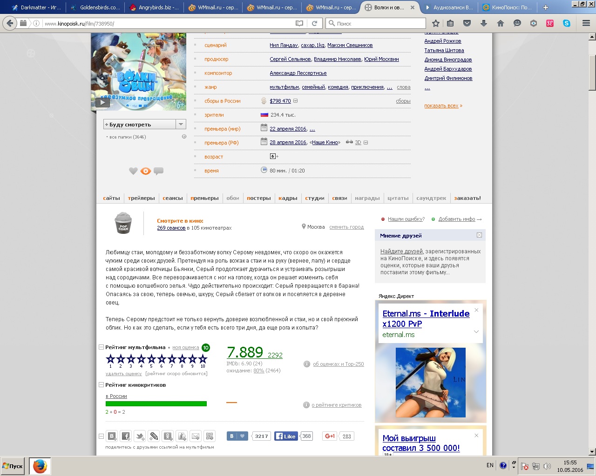
Task: Close the Мой выигрыш ad
Action: (476, 436)
